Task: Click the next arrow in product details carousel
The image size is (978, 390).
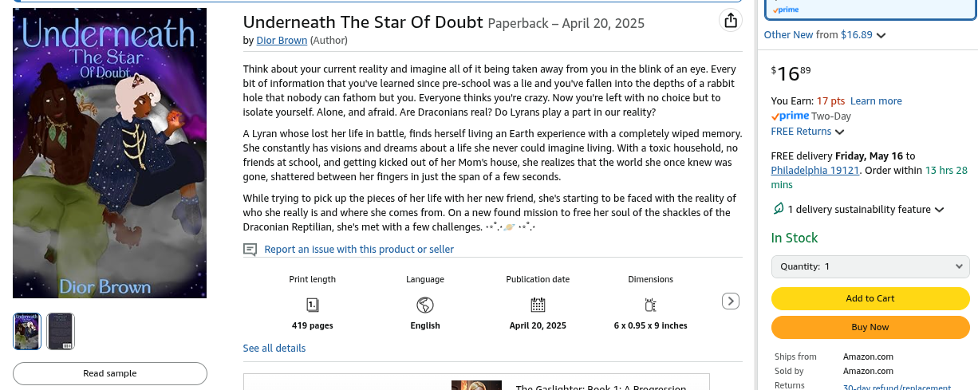Action: [730, 301]
